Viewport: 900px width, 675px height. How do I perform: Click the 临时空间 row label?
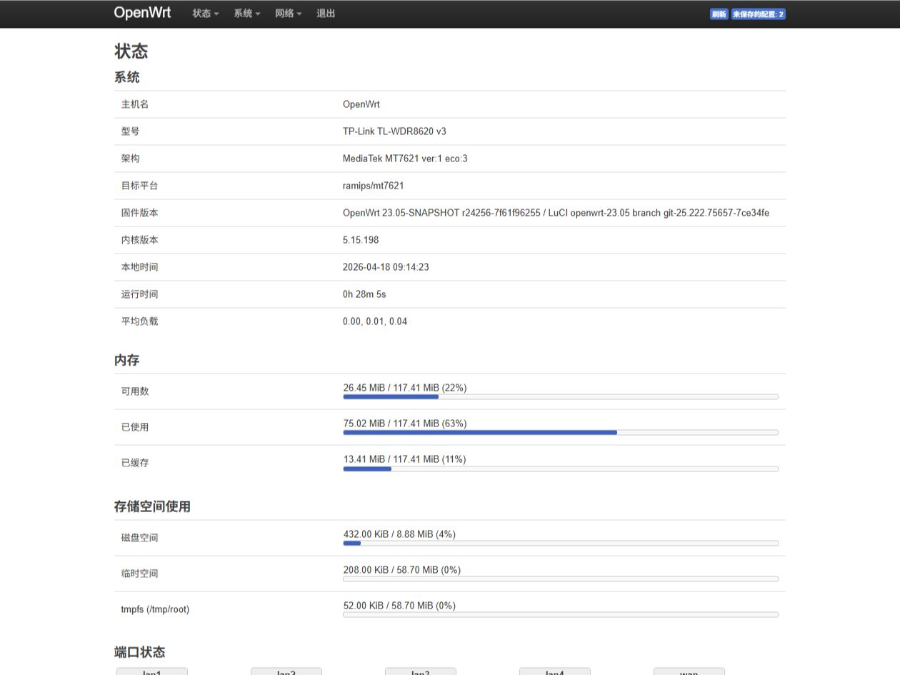click(140, 574)
